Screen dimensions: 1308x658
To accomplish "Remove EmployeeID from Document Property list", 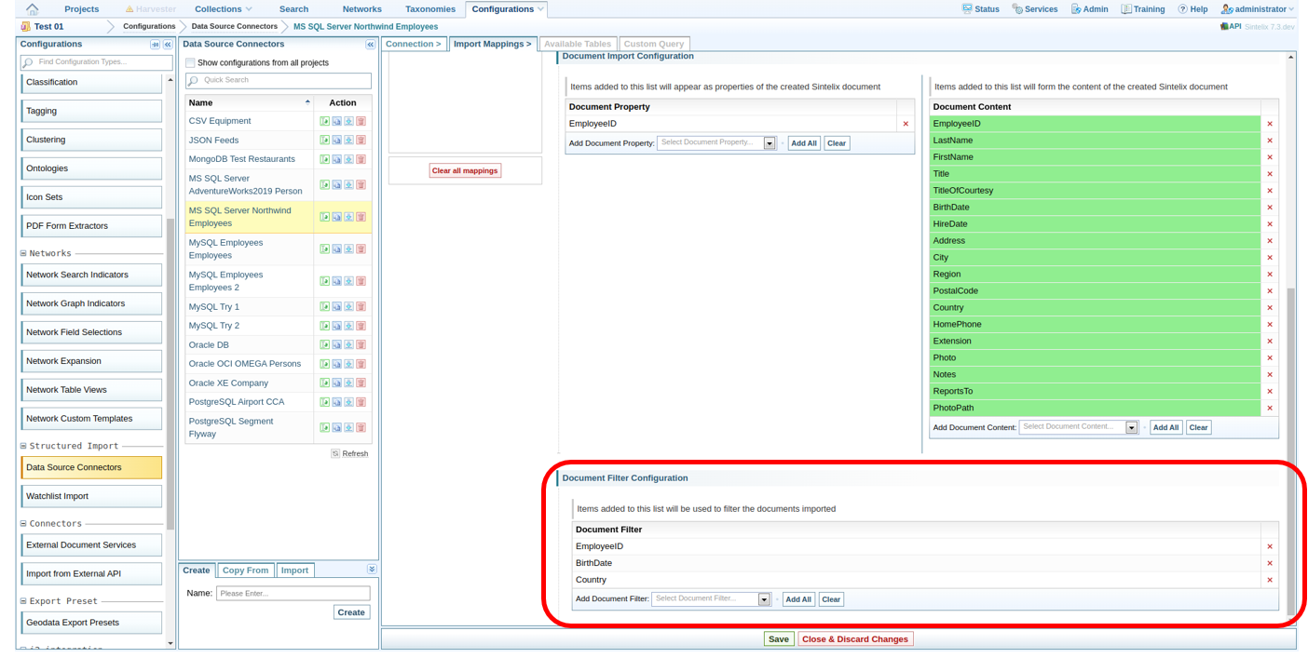I will coord(906,124).
